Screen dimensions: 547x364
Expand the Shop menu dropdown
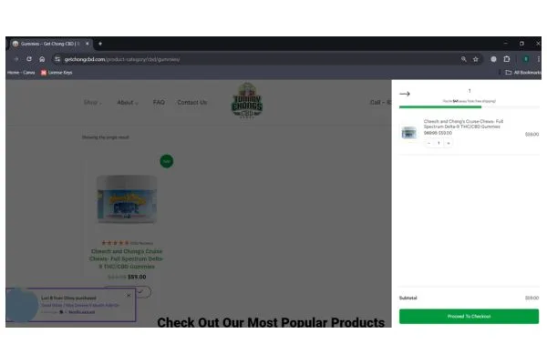point(92,103)
